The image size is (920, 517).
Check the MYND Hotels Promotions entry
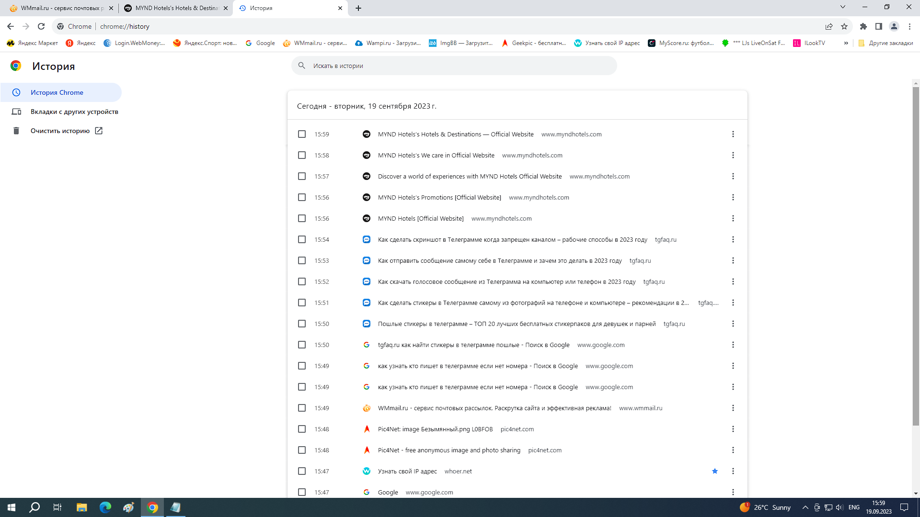pyautogui.click(x=302, y=197)
